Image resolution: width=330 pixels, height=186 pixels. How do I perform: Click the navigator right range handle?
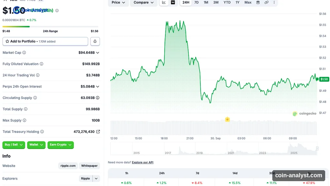[x=317, y=149]
